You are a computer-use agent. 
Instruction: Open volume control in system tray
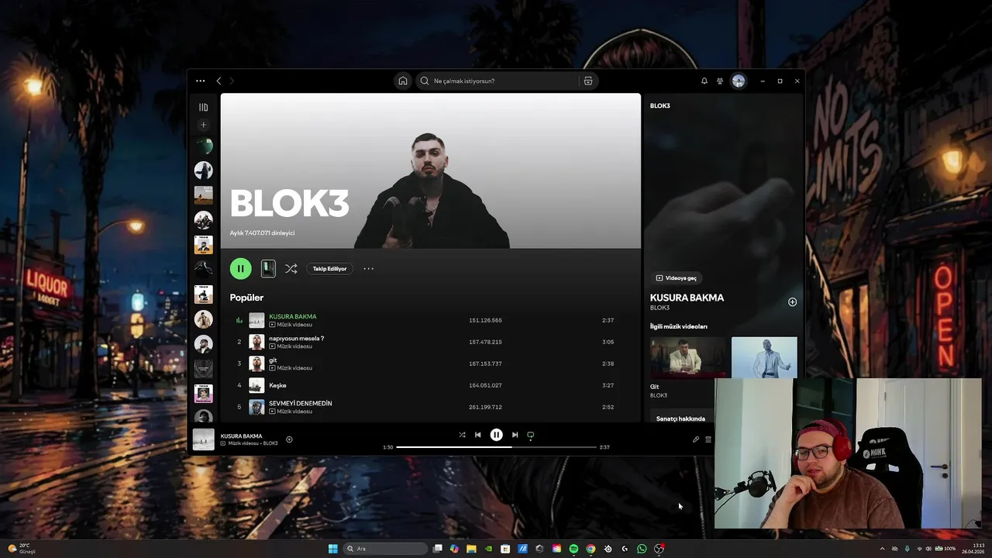[928, 549]
